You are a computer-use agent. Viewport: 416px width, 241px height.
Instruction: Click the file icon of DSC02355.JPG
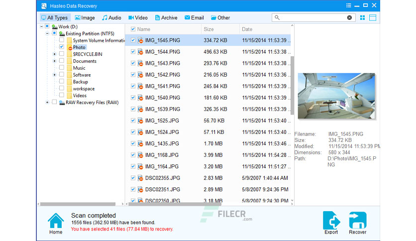point(140,178)
